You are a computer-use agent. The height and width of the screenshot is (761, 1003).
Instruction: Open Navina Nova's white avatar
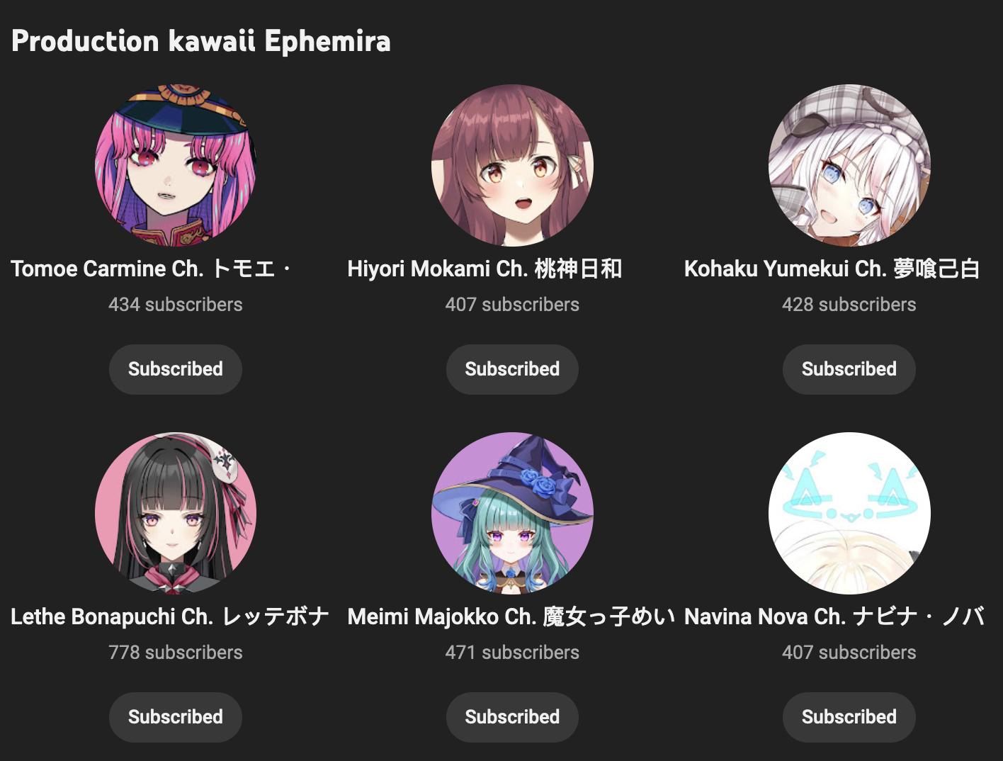click(x=849, y=513)
